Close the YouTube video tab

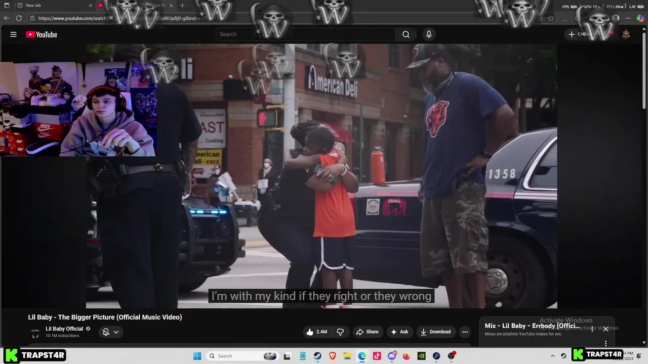point(171,6)
